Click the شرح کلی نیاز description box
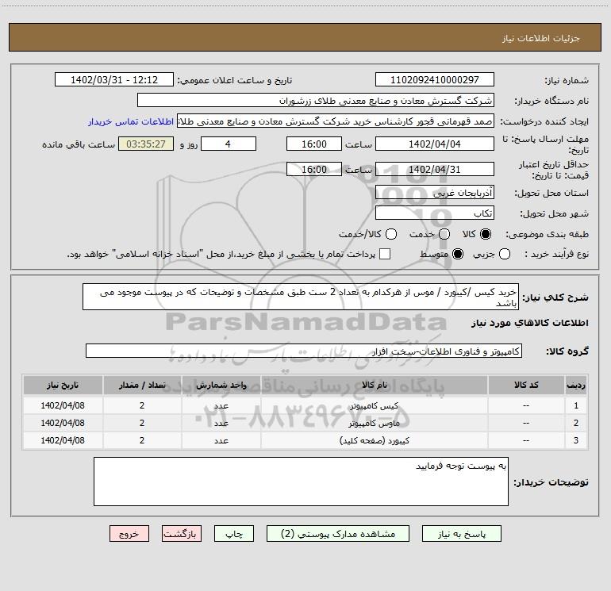The image size is (611, 591). pyautogui.click(x=301, y=297)
